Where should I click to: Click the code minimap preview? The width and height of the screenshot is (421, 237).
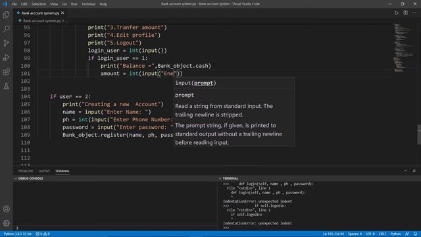coord(403,48)
